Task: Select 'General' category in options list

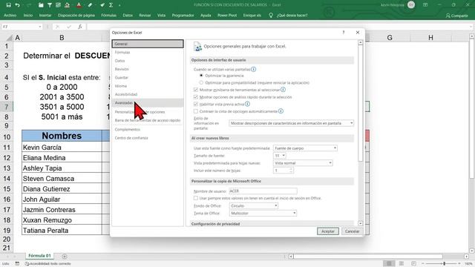Action: click(x=148, y=44)
